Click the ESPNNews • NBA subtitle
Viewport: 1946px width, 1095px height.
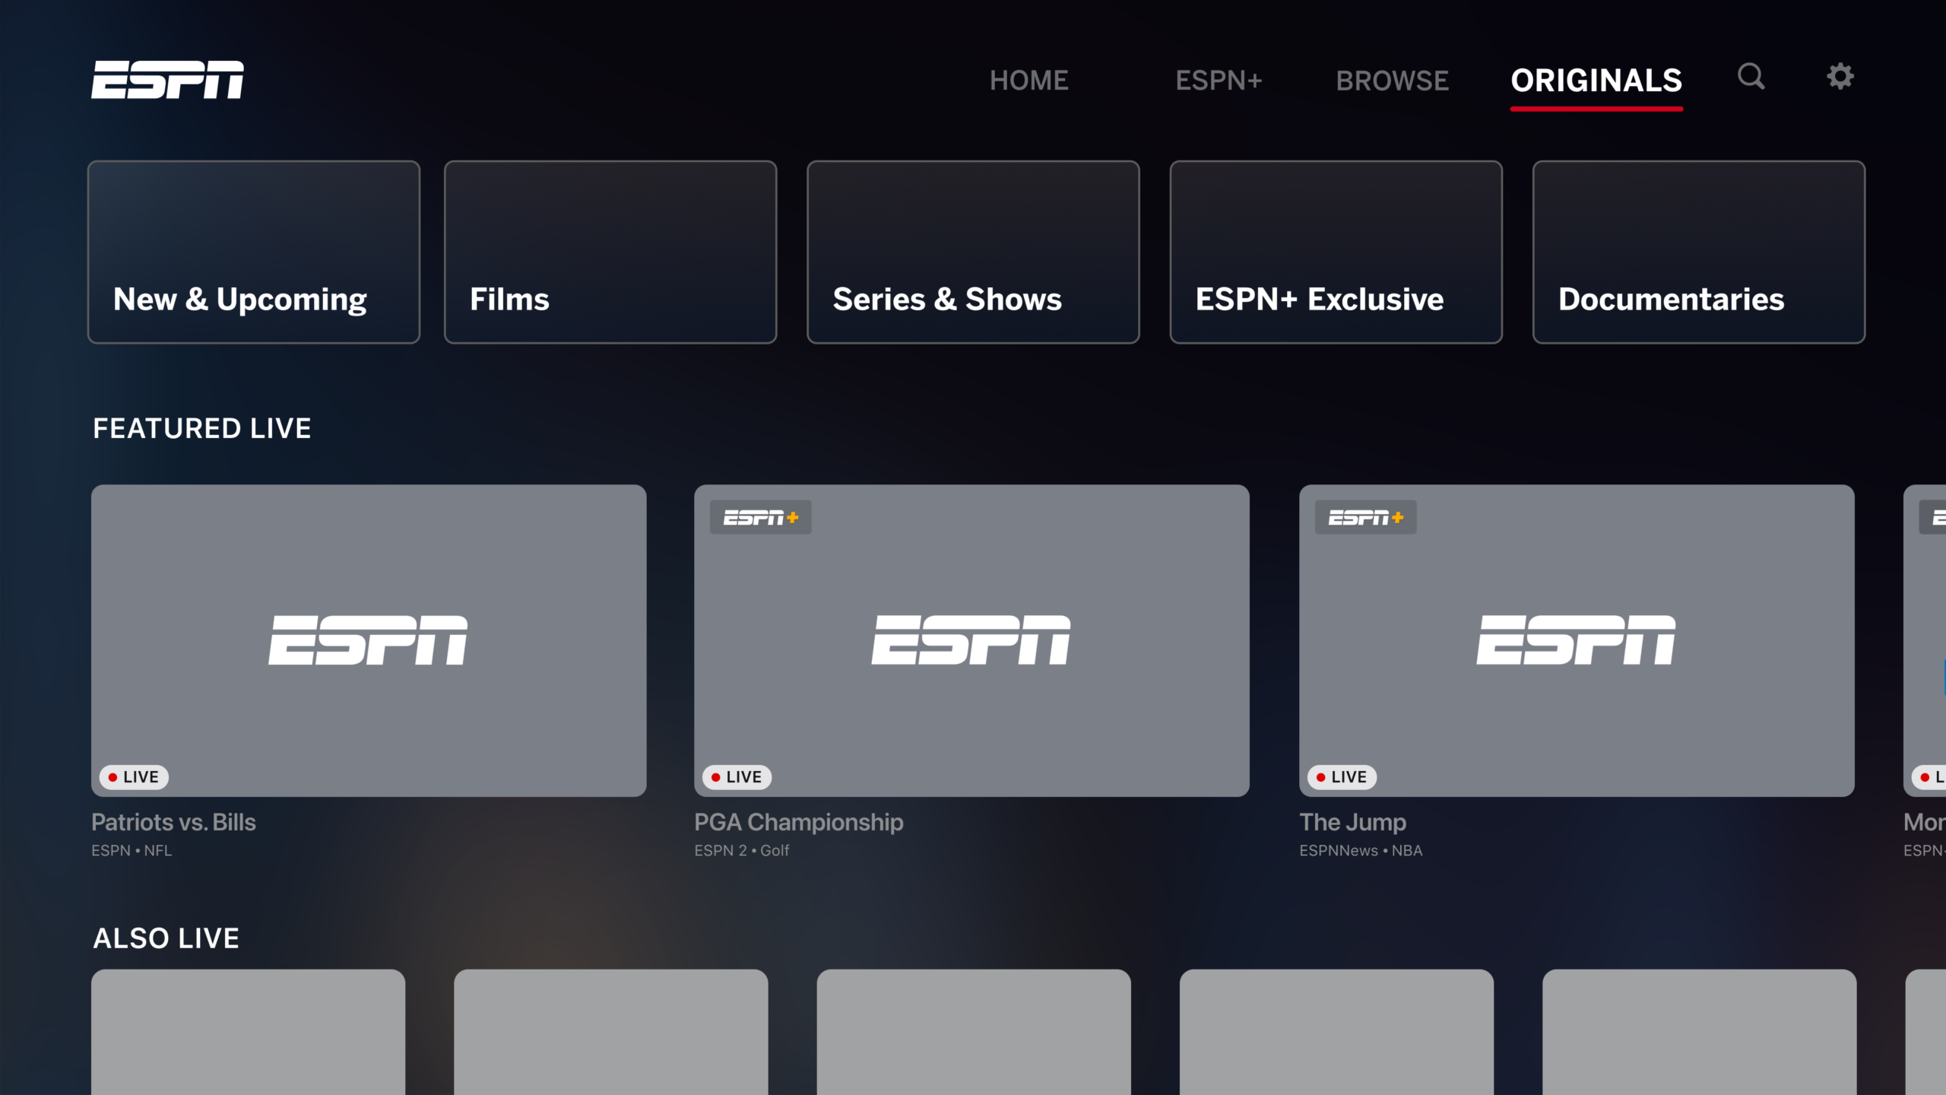tap(1361, 850)
